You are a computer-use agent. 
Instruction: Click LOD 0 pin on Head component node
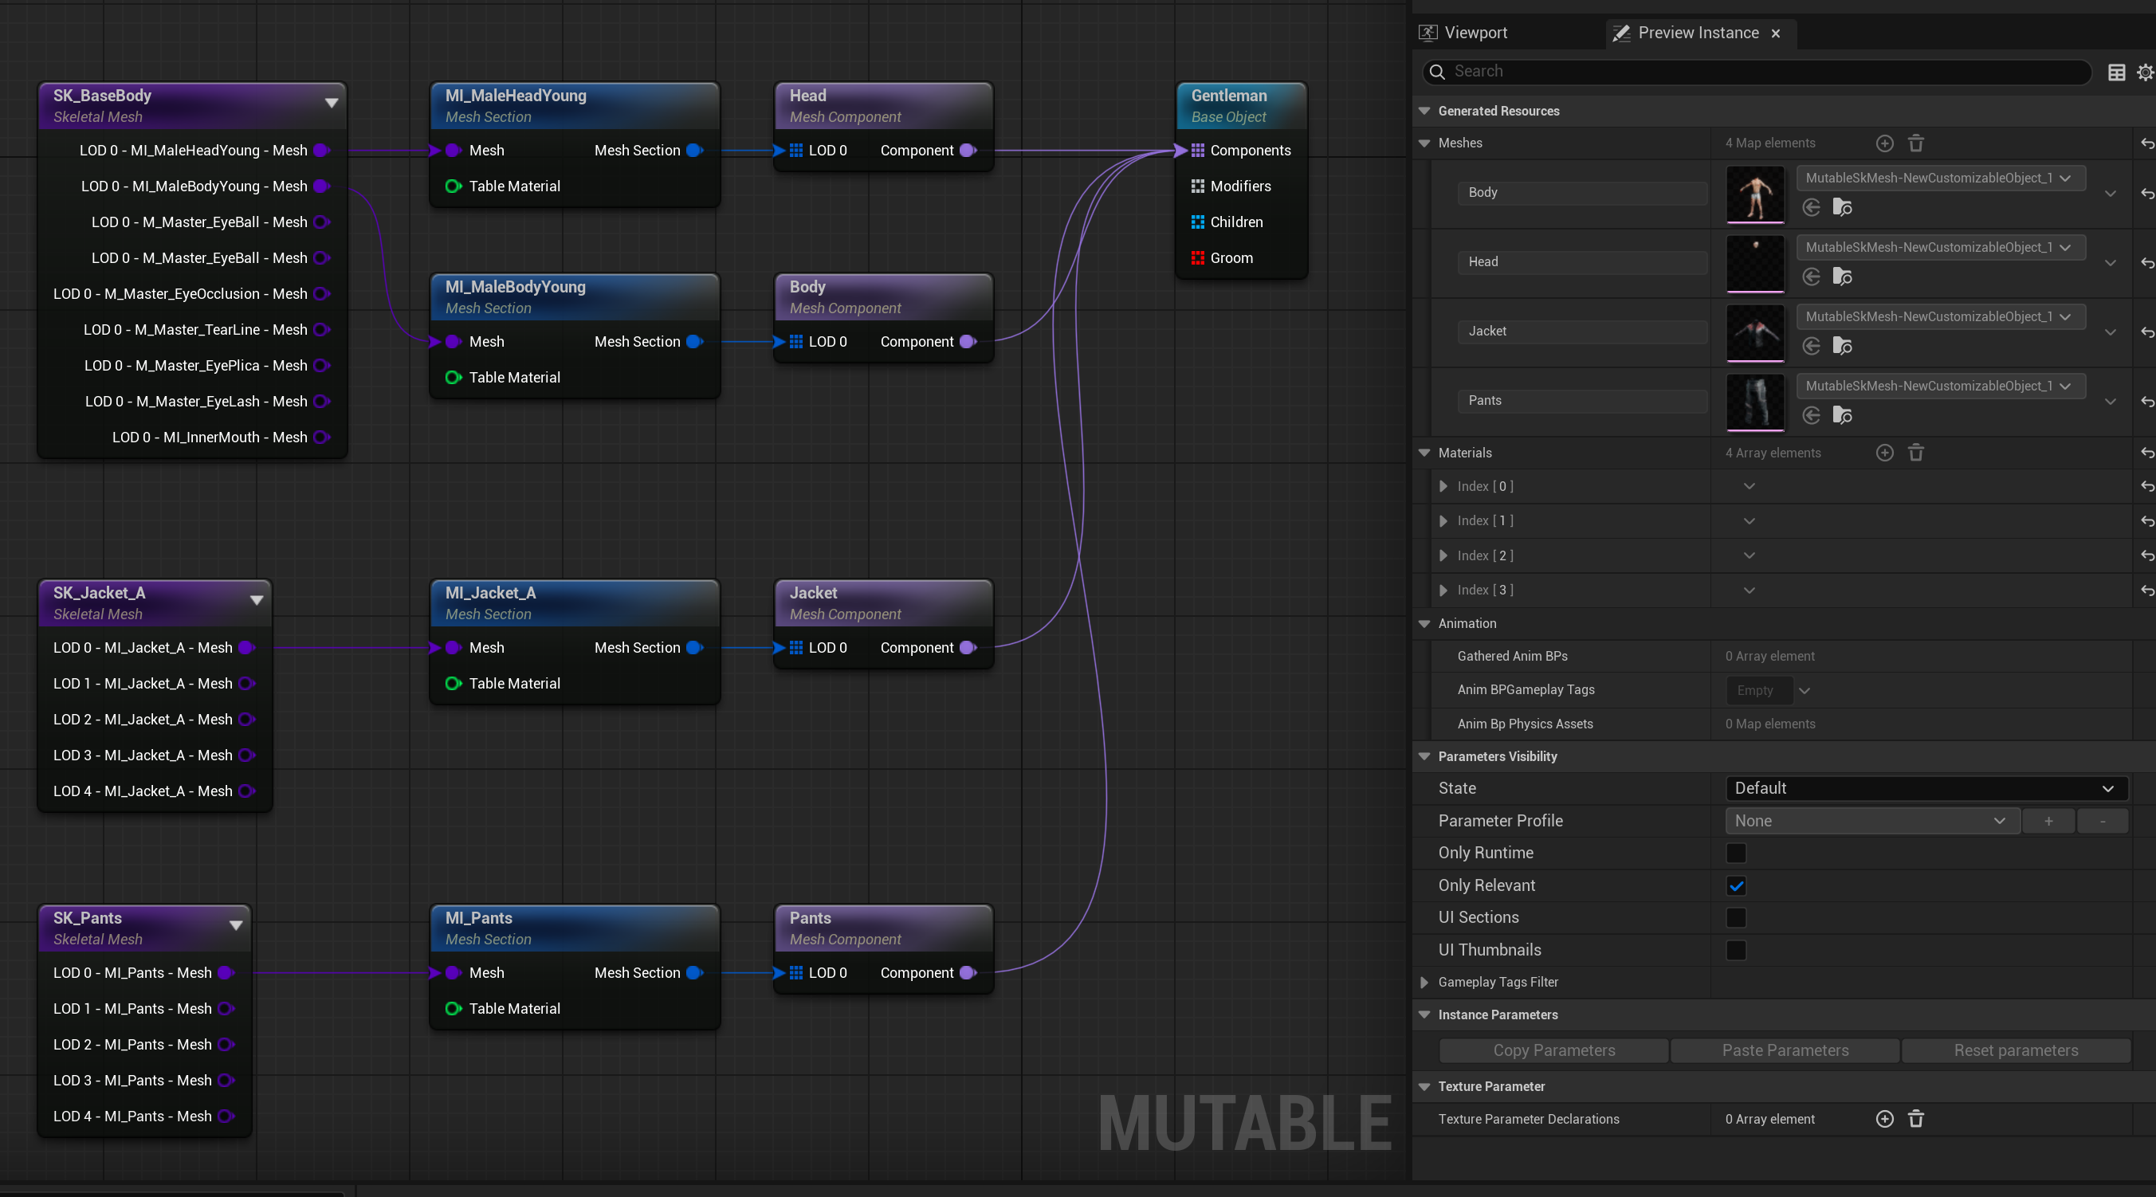796,151
